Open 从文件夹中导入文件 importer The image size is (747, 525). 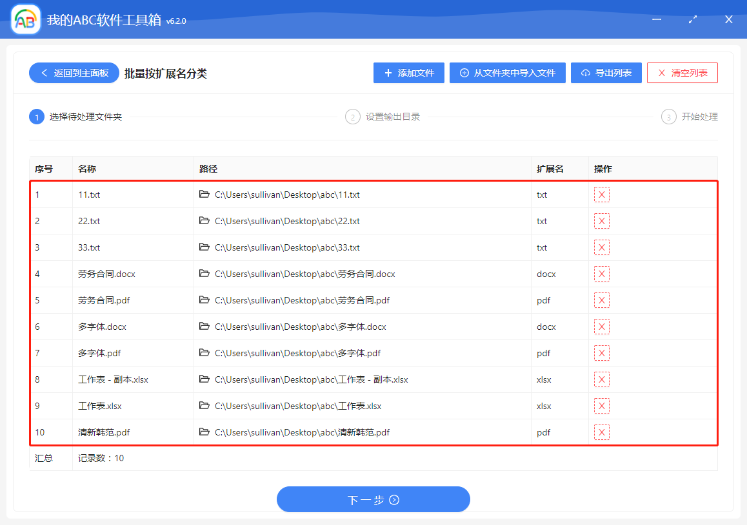(507, 72)
